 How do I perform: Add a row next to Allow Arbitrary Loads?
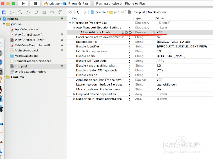coord(126,32)
